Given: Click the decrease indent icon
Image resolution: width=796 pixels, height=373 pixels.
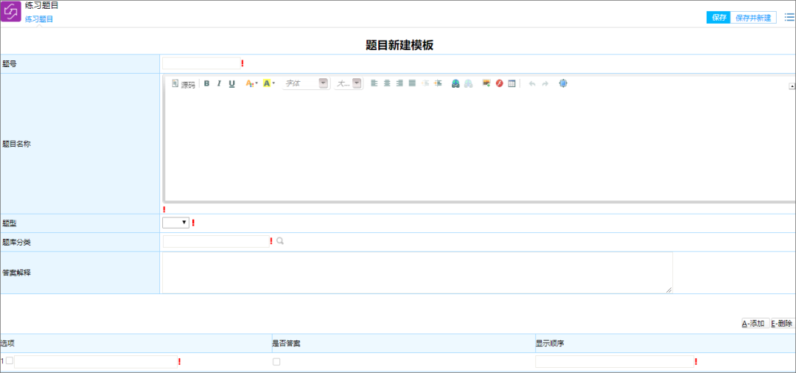Looking at the screenshot, I should pyautogui.click(x=425, y=84).
